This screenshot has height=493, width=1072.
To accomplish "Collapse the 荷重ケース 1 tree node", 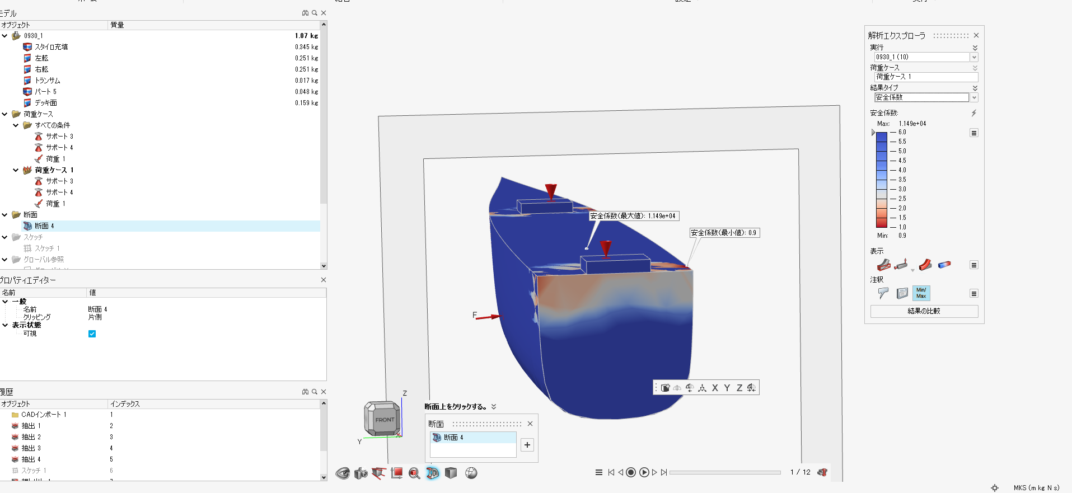I will (16, 170).
